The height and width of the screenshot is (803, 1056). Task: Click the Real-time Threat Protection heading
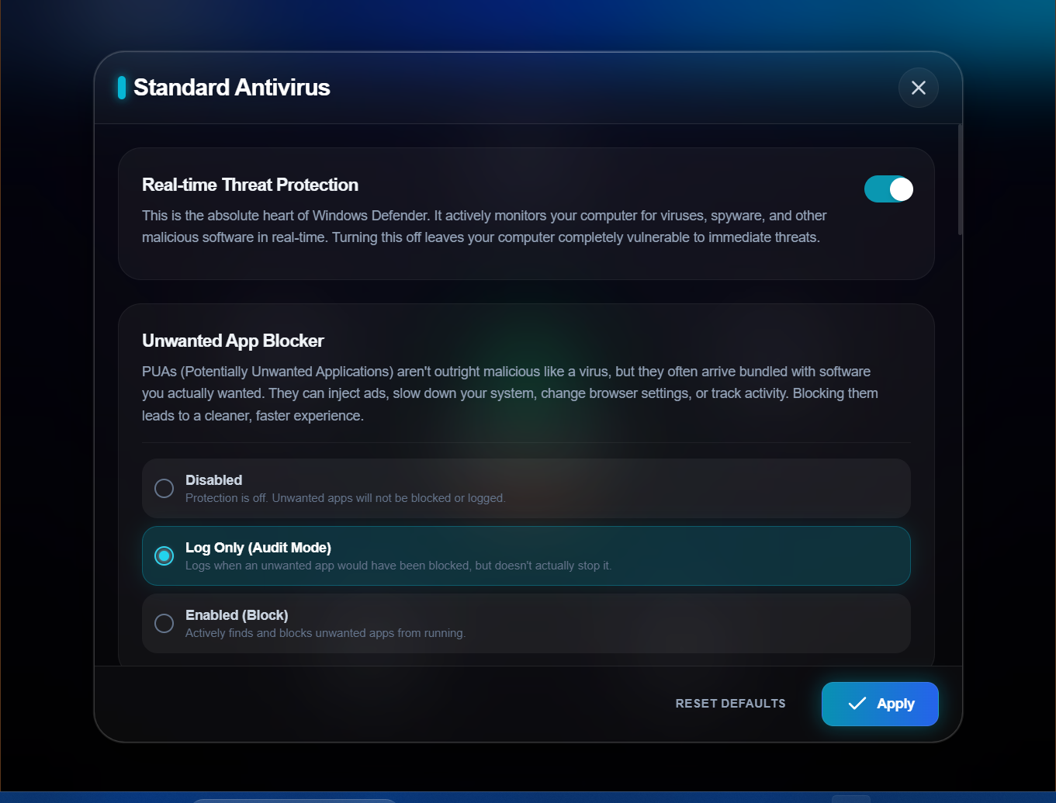[250, 185]
